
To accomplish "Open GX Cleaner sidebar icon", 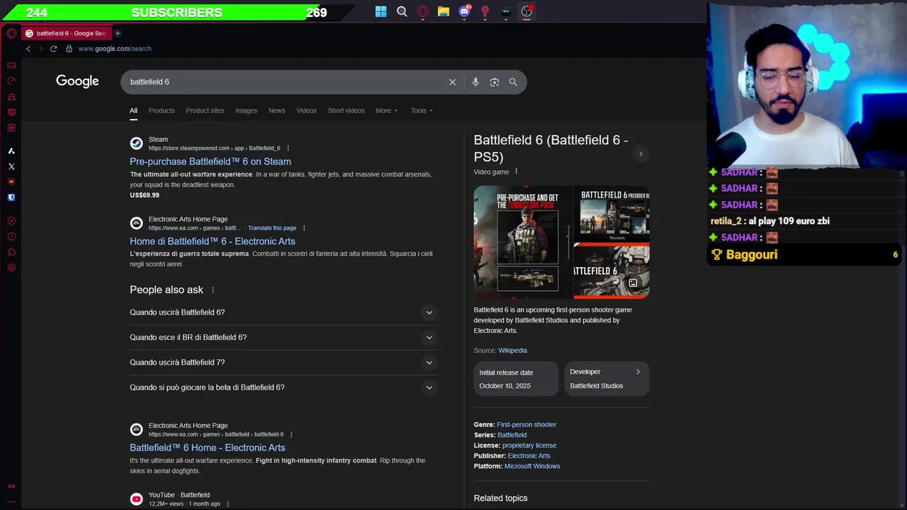I will (11, 96).
